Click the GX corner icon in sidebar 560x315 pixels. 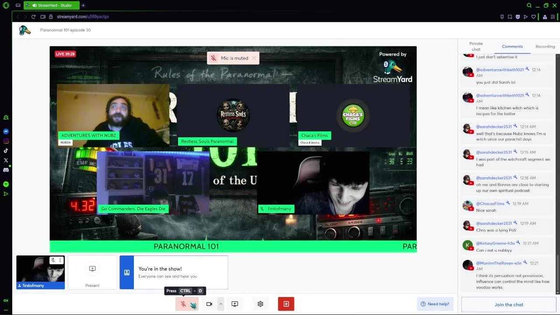coord(6,301)
